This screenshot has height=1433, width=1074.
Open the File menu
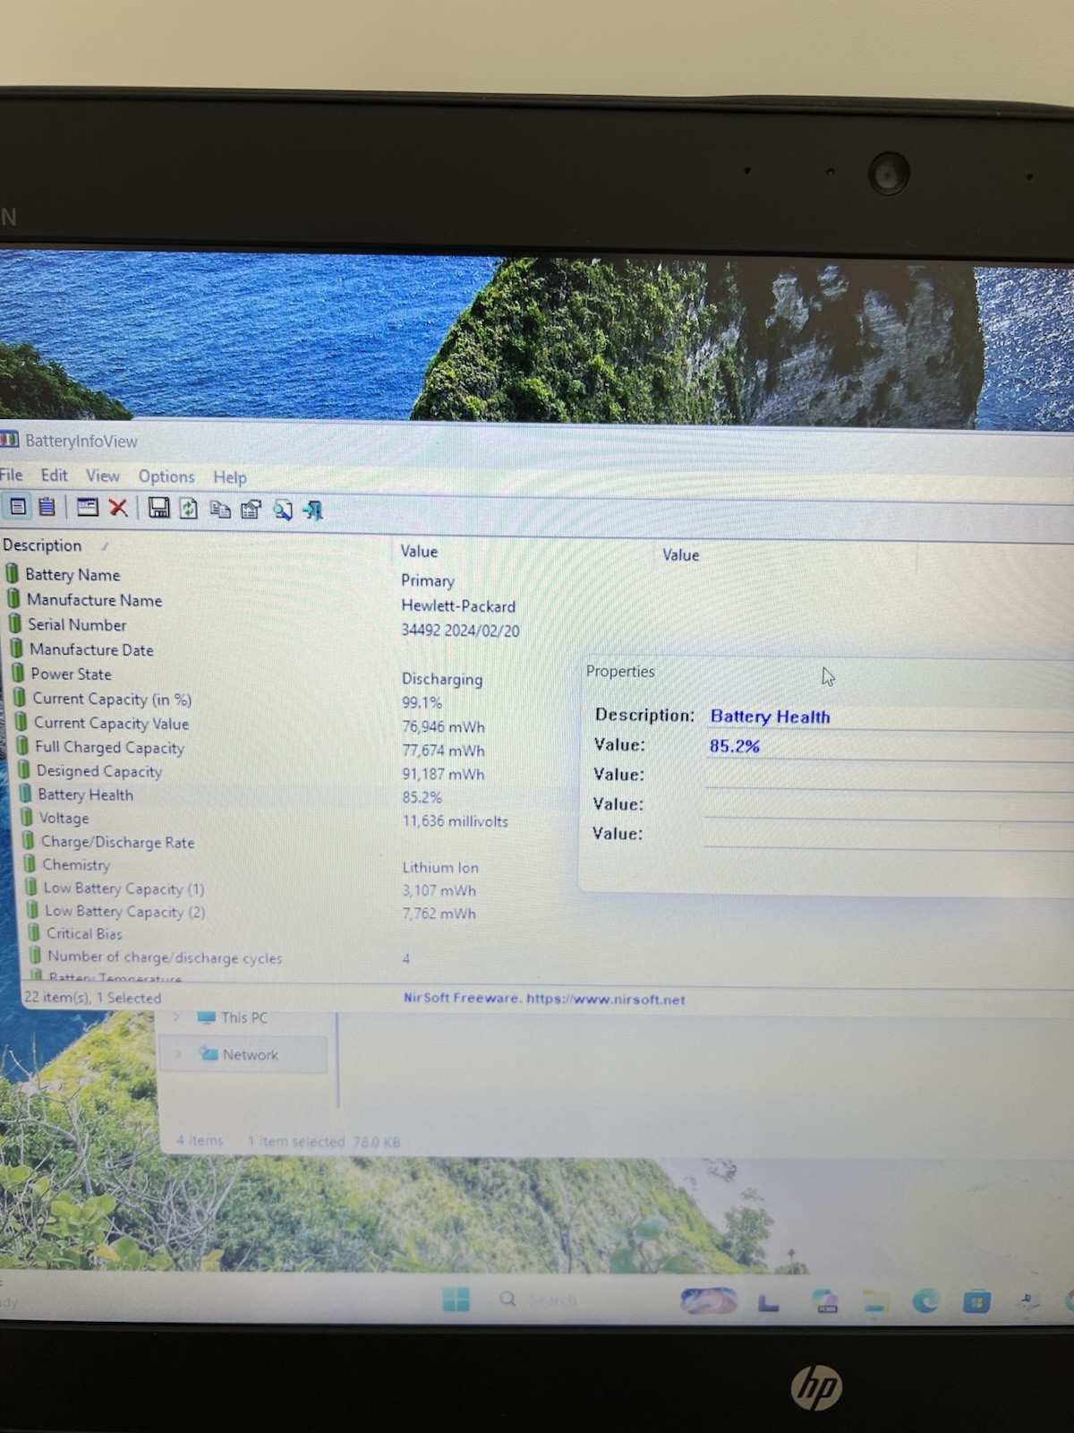[12, 475]
